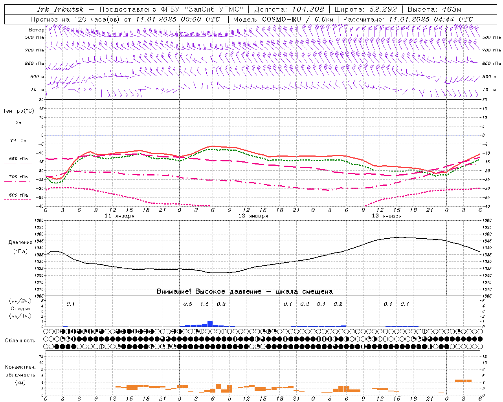The width and height of the screenshot is (503, 402).
Task: Click the Конвективн. convective cloud label
Action: point(20,367)
